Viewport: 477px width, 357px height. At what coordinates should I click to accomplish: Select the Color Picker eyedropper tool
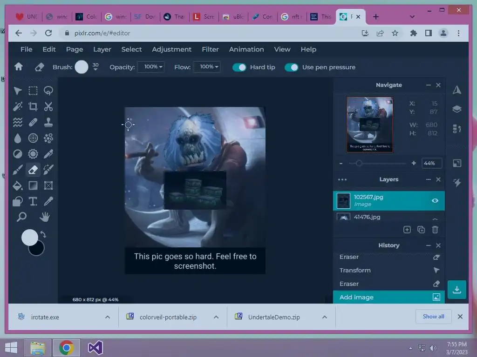coord(48,201)
